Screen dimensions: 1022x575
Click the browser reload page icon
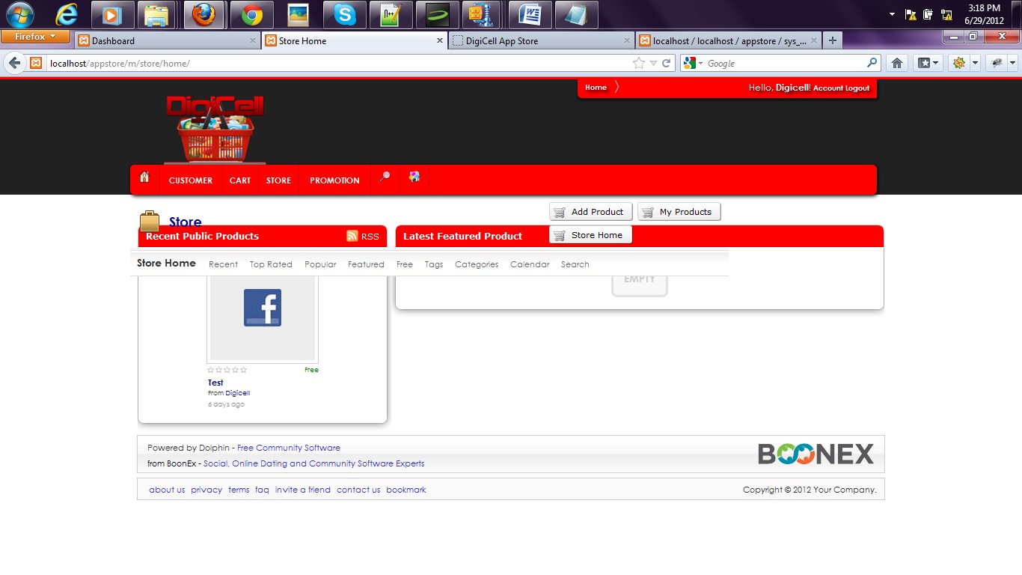pos(666,64)
